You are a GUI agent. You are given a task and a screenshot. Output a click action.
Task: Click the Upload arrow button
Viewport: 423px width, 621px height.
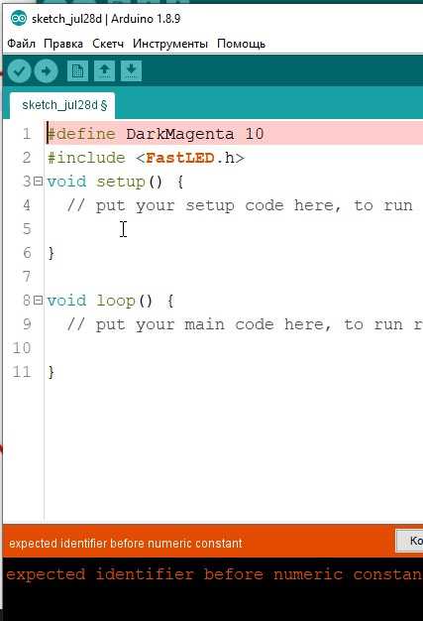[x=46, y=70]
